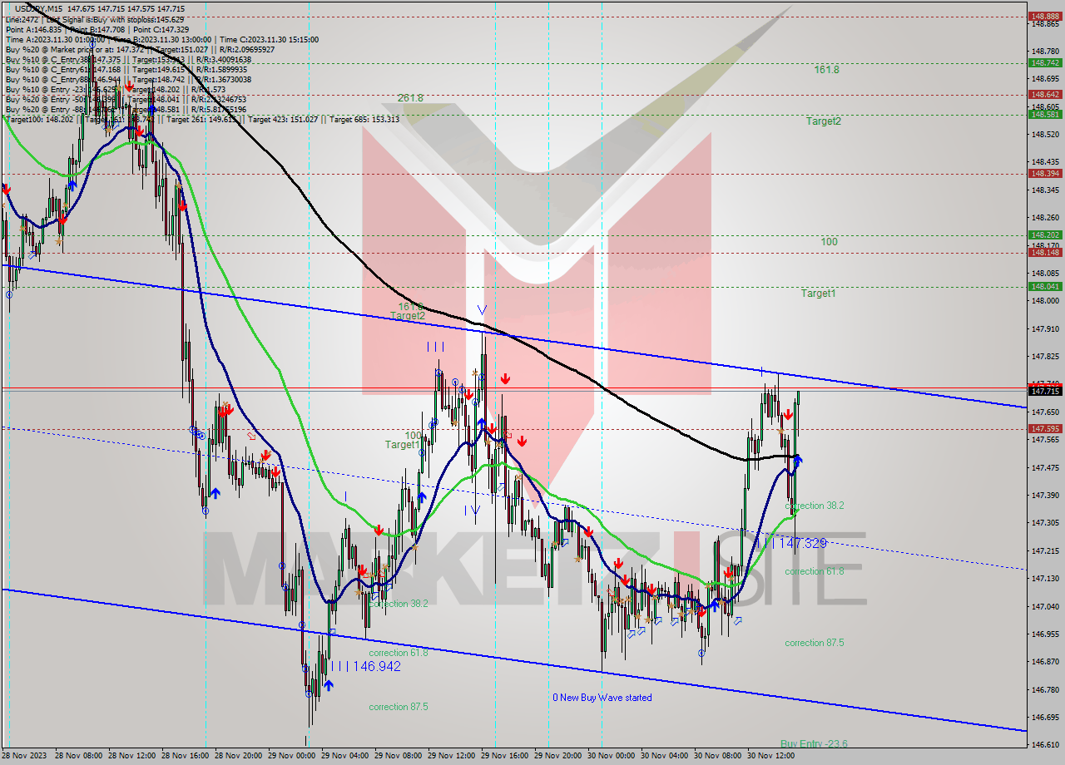Click the red 148.888 price tag
The height and width of the screenshot is (765, 1065).
(1045, 16)
